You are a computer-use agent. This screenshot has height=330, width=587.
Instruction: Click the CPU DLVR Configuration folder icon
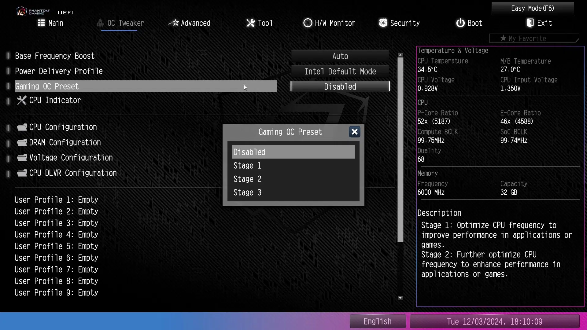(22, 173)
